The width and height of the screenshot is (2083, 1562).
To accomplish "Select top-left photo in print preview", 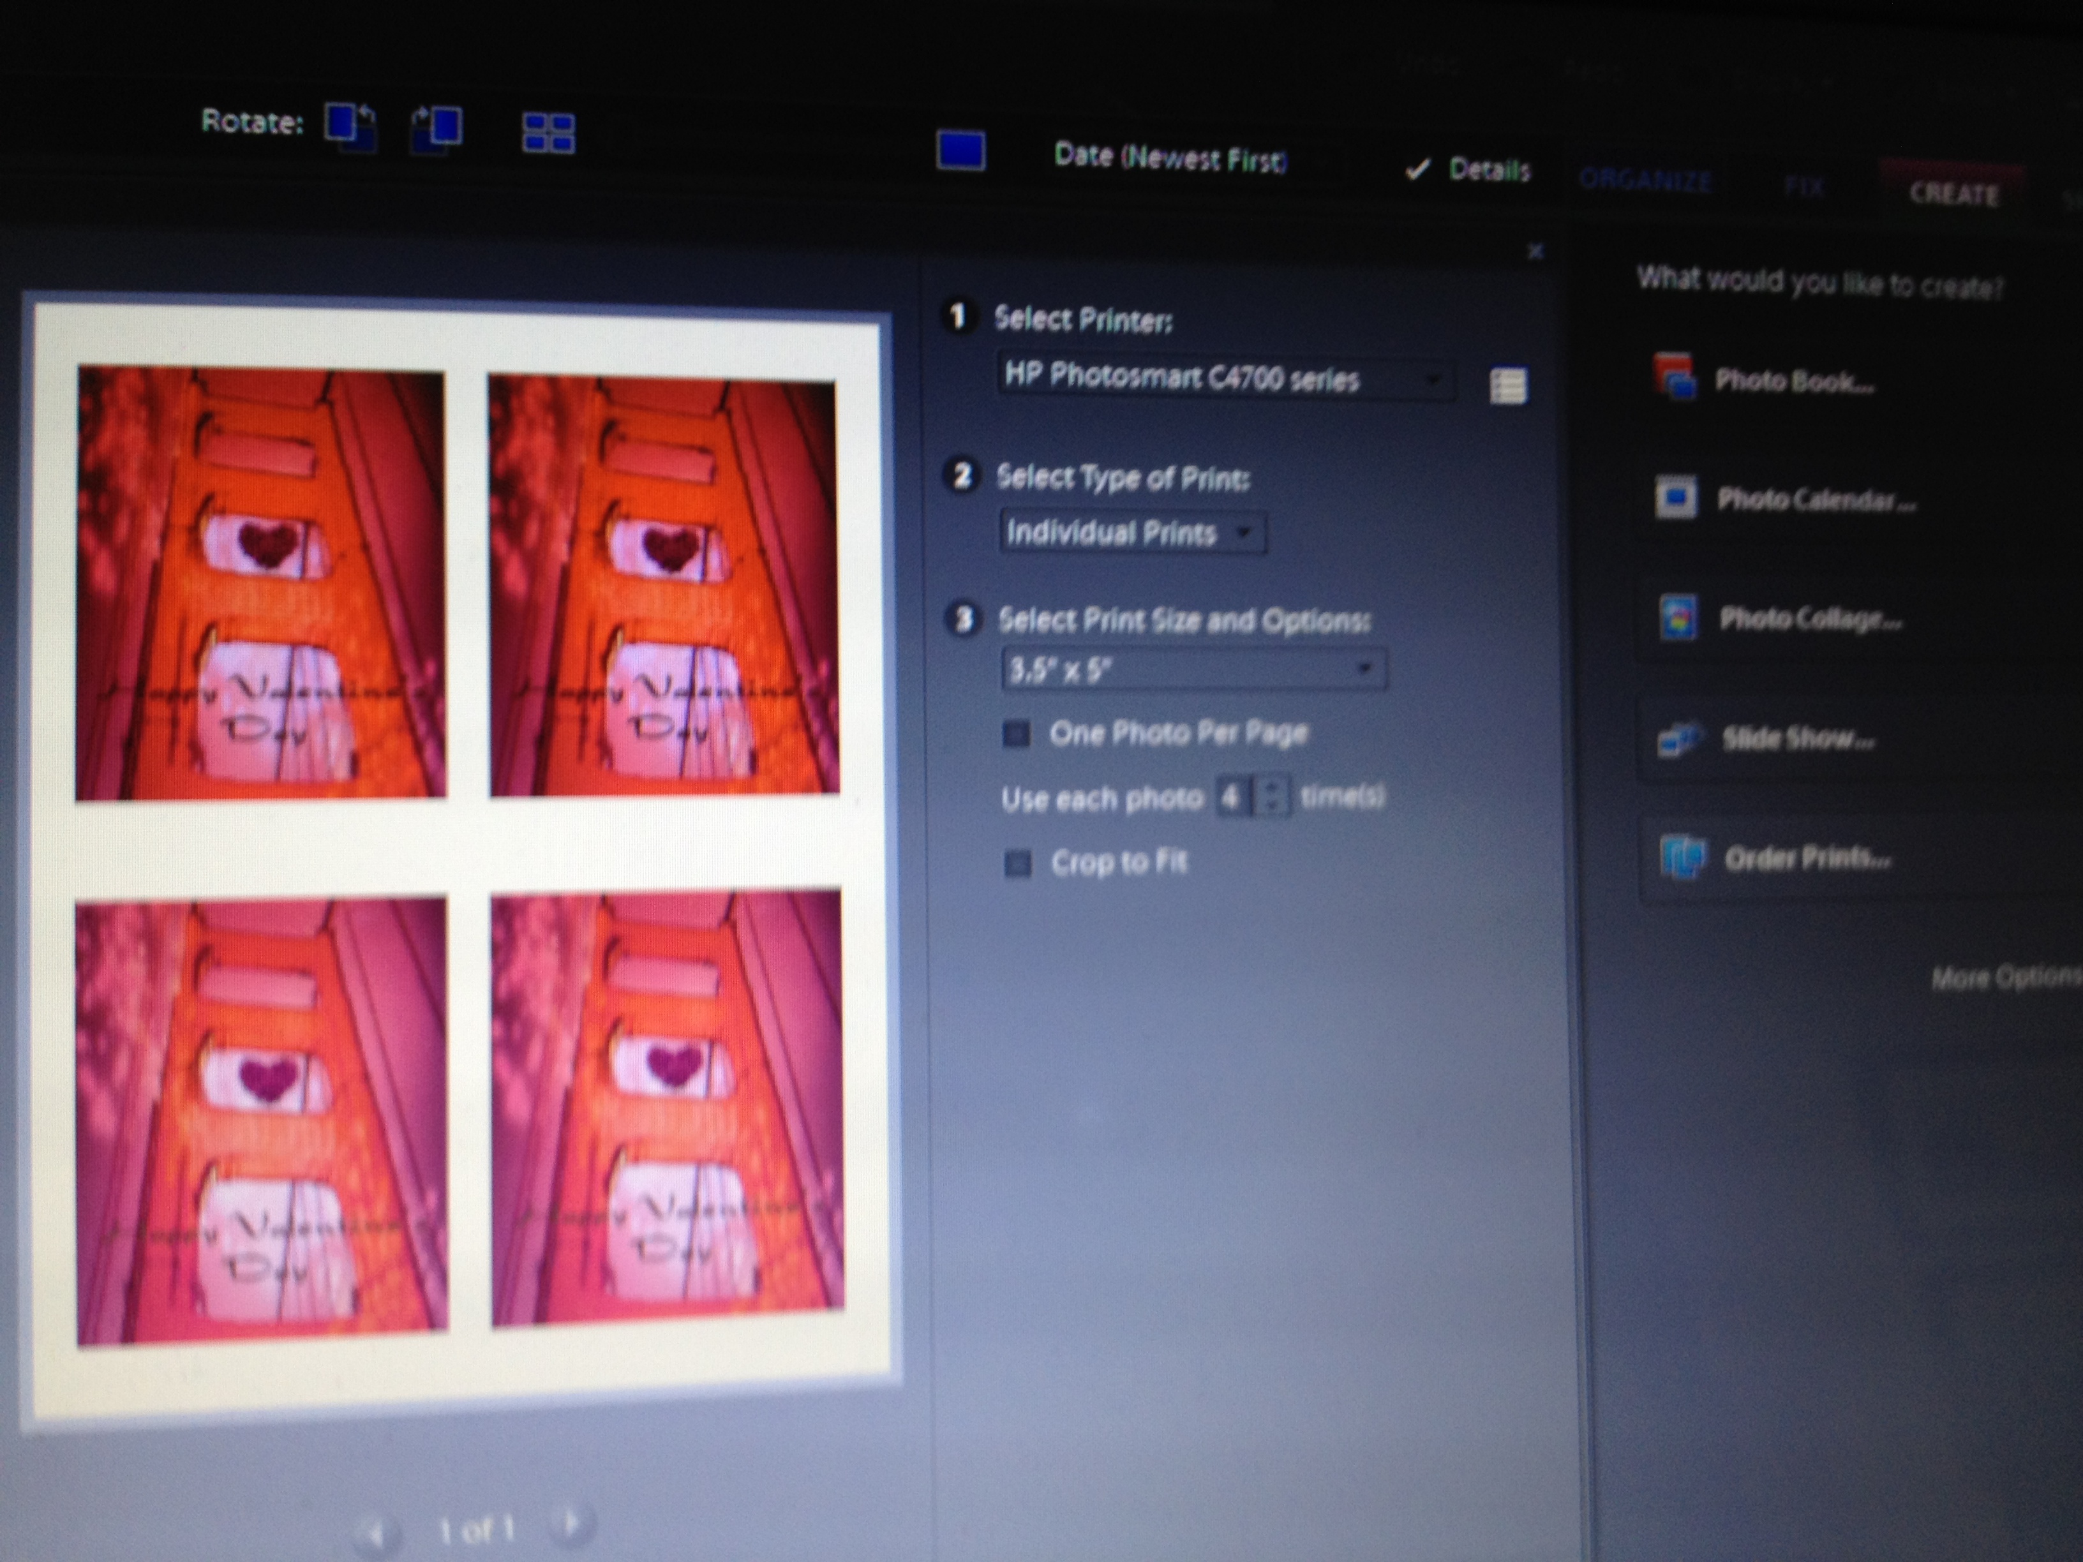I will coord(261,584).
